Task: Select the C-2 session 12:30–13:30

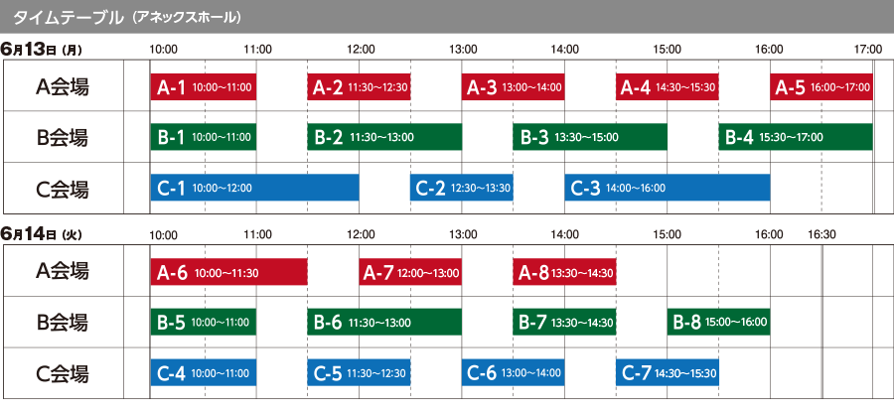Action: (461, 187)
